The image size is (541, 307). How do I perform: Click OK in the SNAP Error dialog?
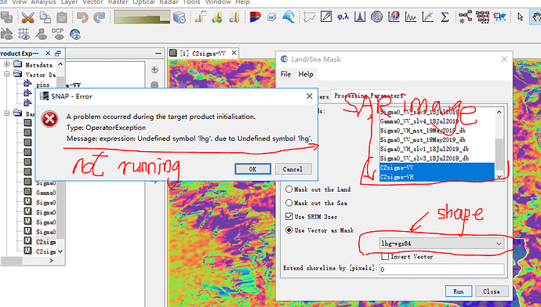tap(252, 169)
